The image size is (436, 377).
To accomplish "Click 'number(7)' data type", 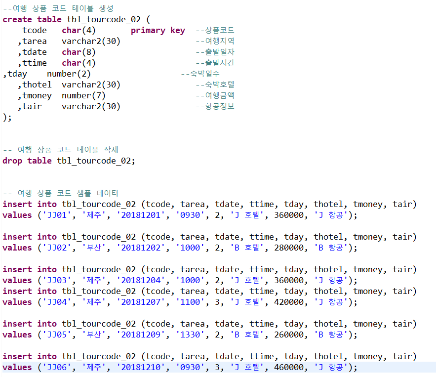I will pos(84,96).
